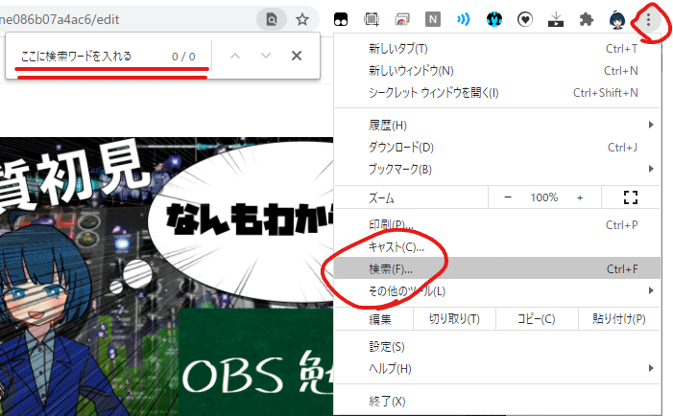
Task: Click 切り取り(T) edit button
Action: click(x=454, y=319)
